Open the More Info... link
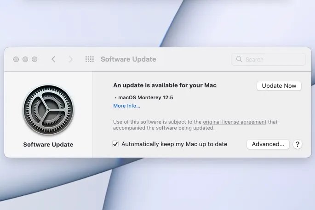The height and width of the screenshot is (210, 315). pos(126,106)
